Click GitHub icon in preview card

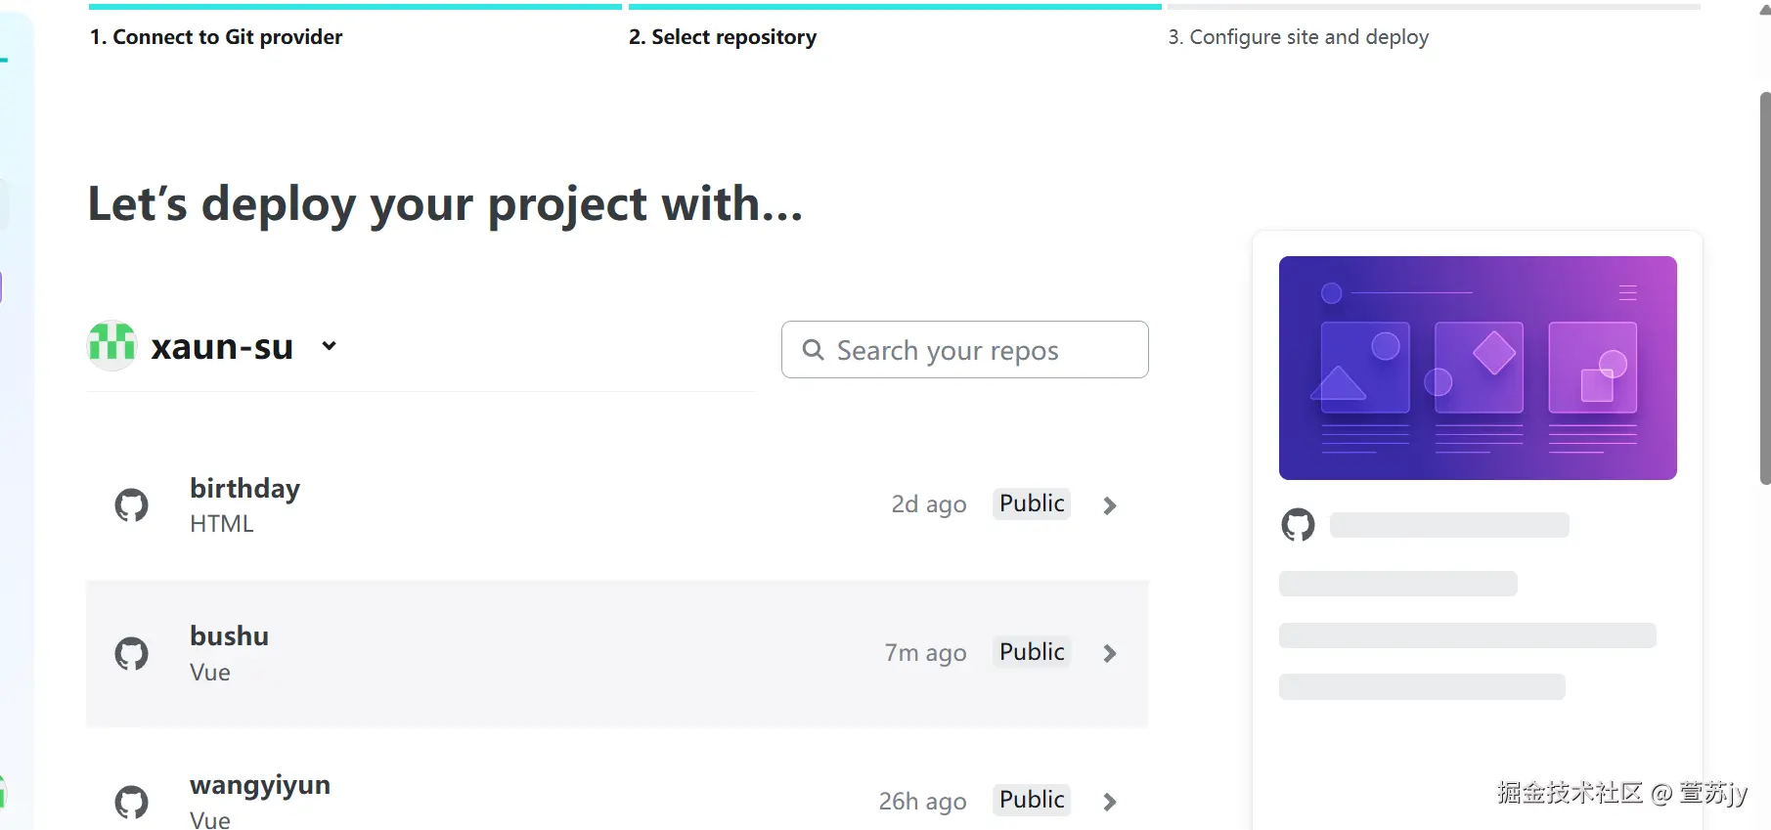(x=1298, y=525)
